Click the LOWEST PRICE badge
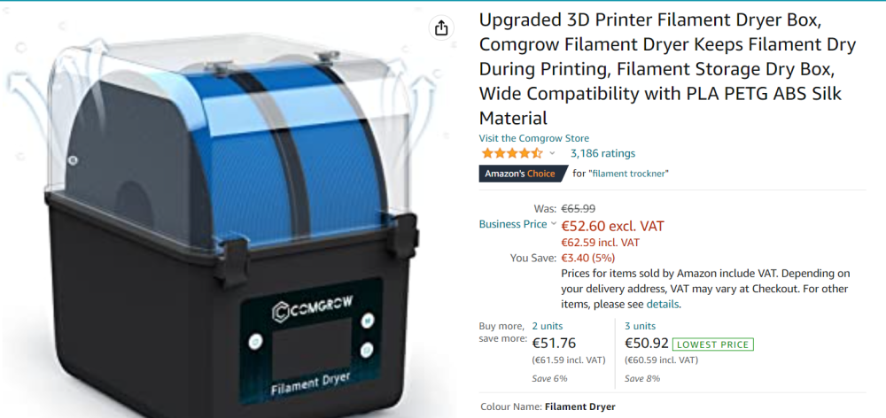 point(712,344)
